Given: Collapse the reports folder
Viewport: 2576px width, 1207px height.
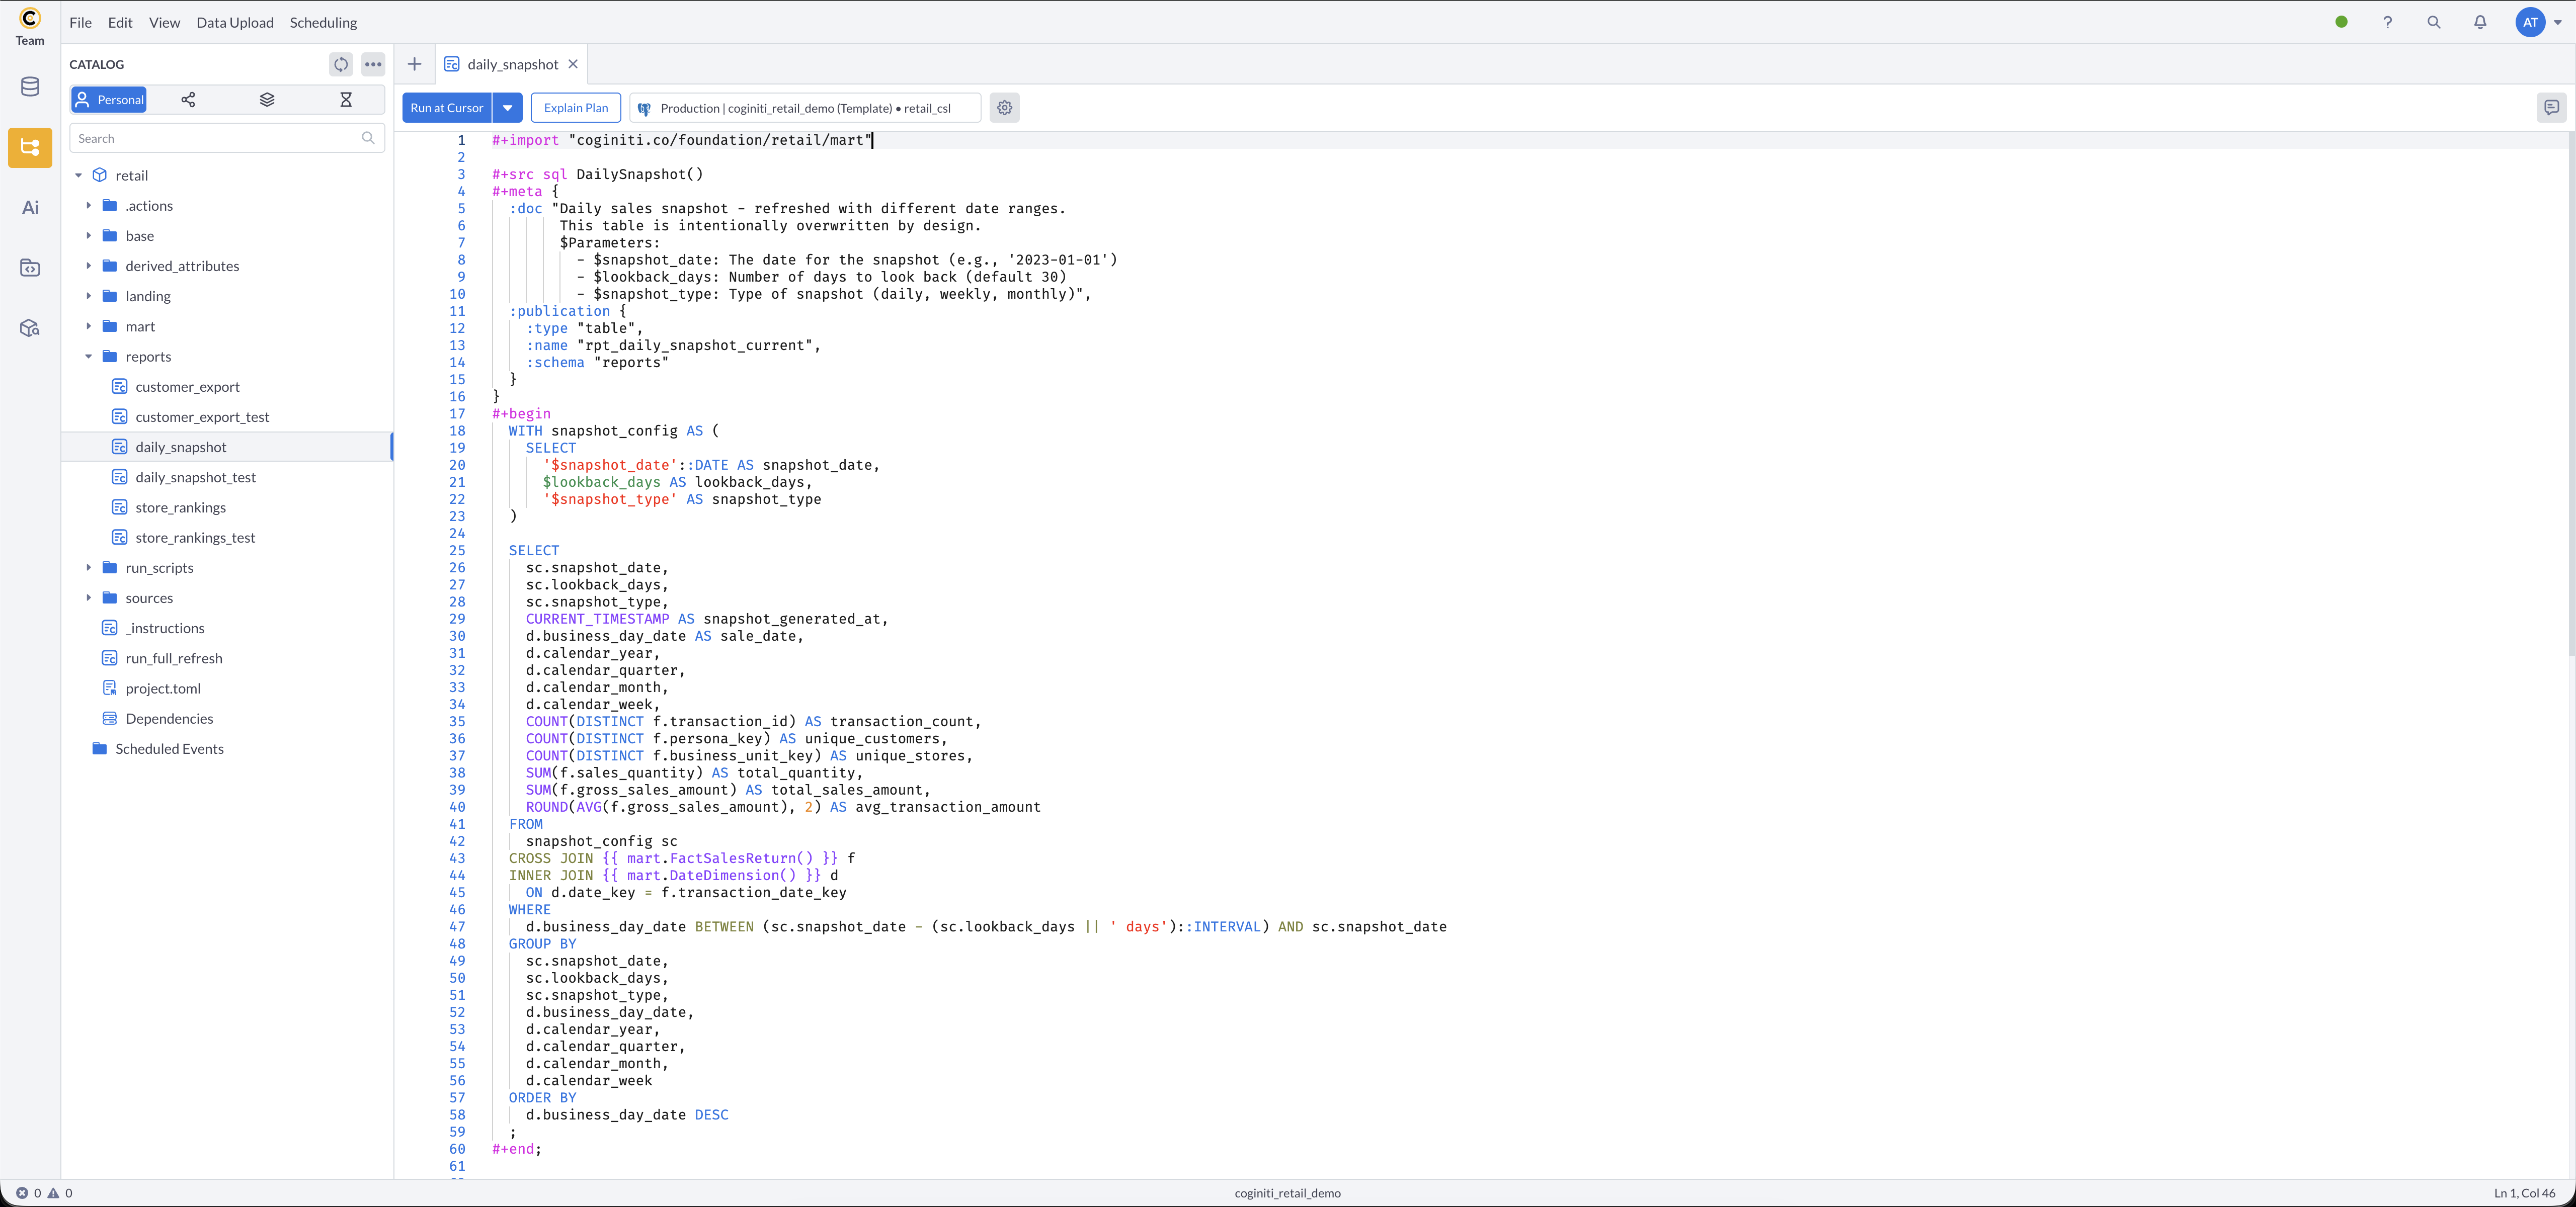Looking at the screenshot, I should click(88, 357).
